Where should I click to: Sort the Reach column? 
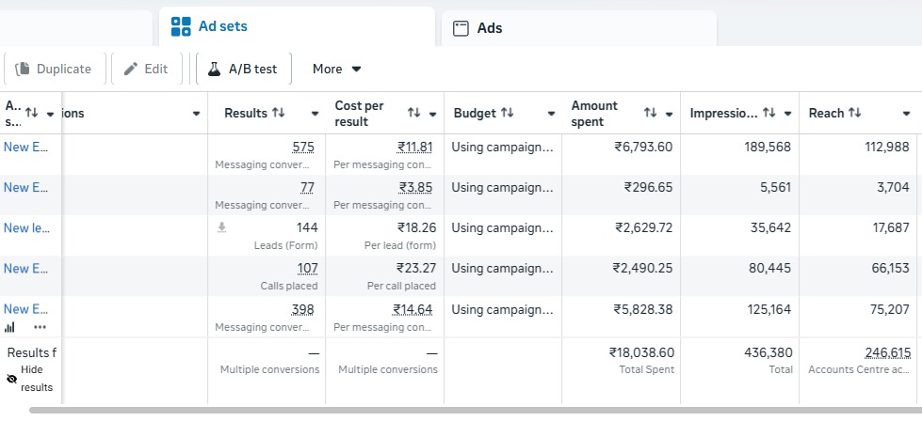855,113
